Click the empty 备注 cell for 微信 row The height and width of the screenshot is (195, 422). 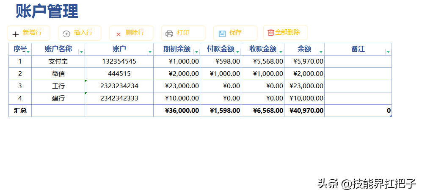coord(358,74)
